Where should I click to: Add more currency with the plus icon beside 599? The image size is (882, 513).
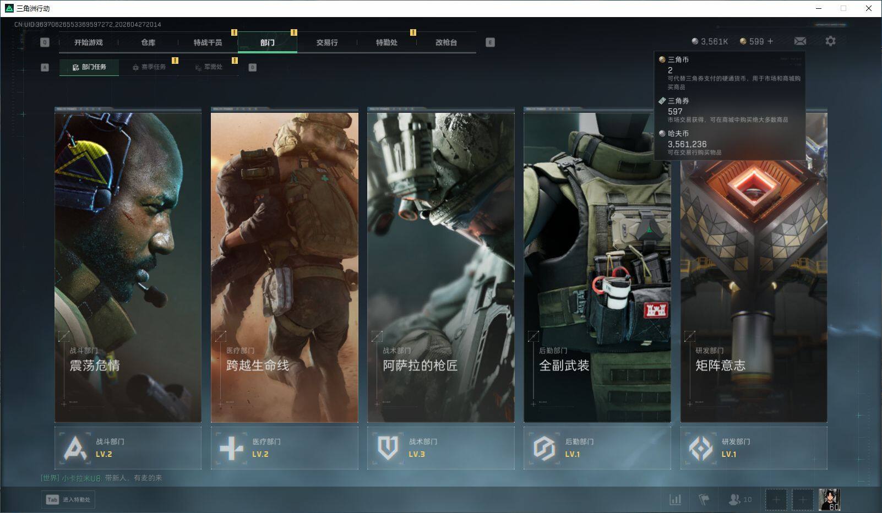coord(770,41)
